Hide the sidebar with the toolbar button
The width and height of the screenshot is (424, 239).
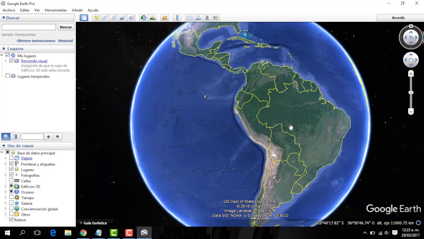point(84,18)
